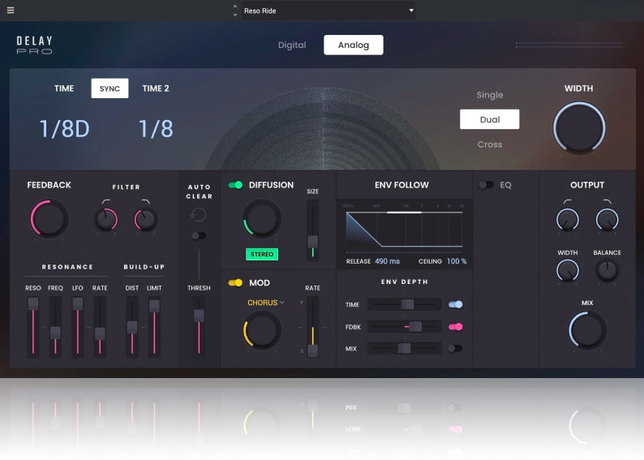Click the Filter low-pass knob
The height and width of the screenshot is (460, 644).
pyautogui.click(x=146, y=218)
